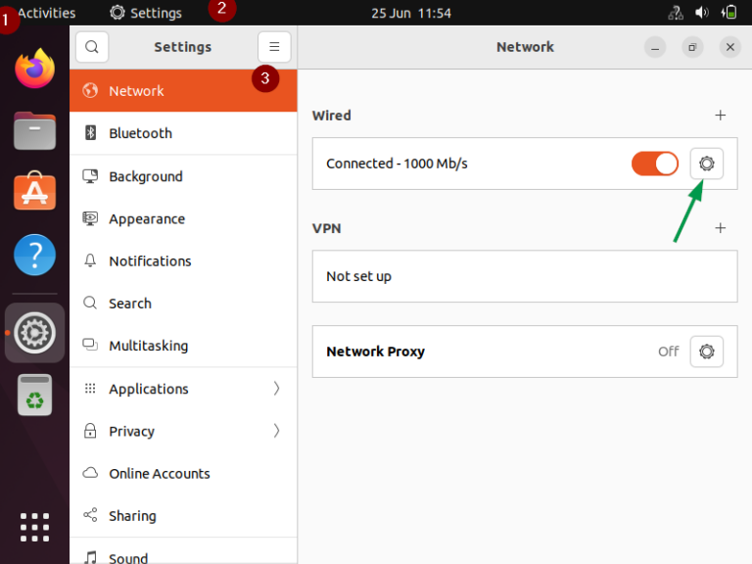Open Multitasking settings panel
The height and width of the screenshot is (564, 752).
(183, 346)
